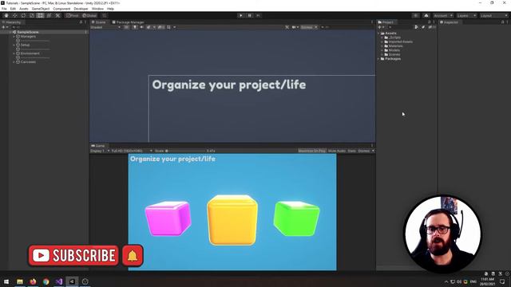Select the Move tool in toolbar

(14, 15)
